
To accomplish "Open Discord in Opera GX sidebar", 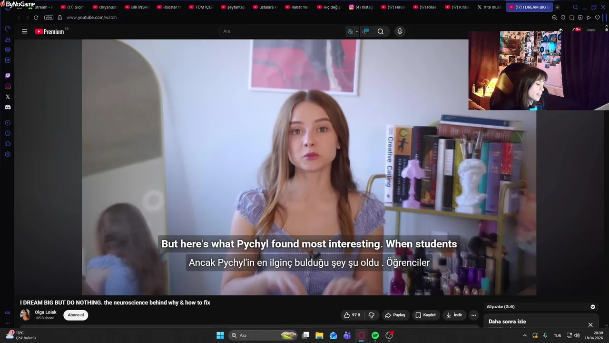I will point(8,107).
